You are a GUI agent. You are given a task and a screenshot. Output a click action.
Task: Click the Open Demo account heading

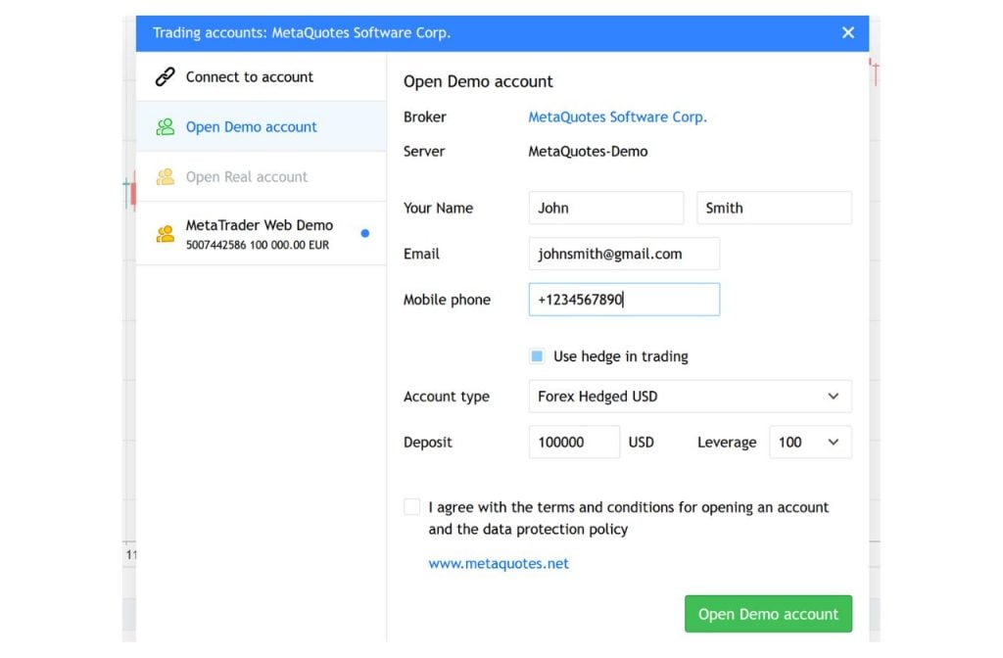click(x=478, y=82)
